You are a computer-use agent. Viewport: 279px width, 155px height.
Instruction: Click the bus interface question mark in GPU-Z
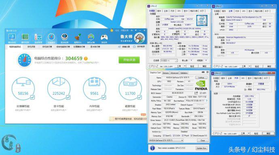click(x=207, y=101)
